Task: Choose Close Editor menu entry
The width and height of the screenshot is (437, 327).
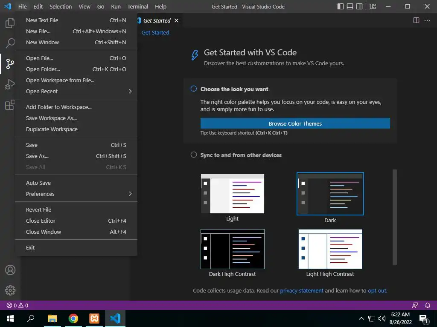Action: coord(76,221)
